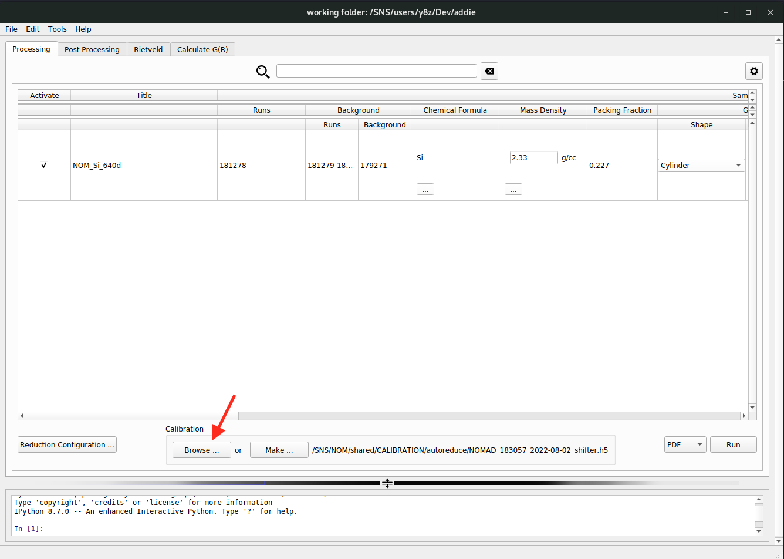Click the magnifying glass search icon
Screen dimensions: 784x559
[262, 72]
